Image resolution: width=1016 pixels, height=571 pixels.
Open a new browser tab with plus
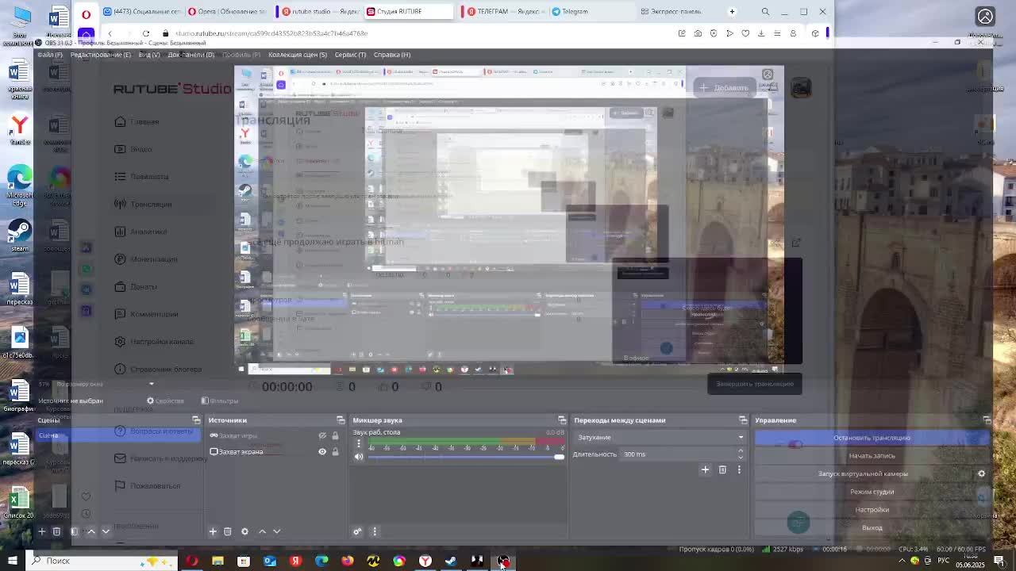[x=732, y=12]
